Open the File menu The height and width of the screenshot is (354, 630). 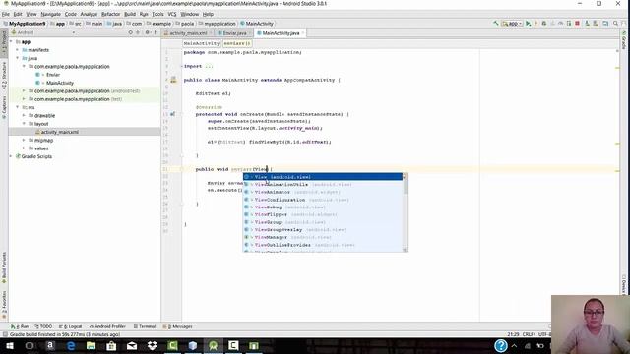[5, 14]
